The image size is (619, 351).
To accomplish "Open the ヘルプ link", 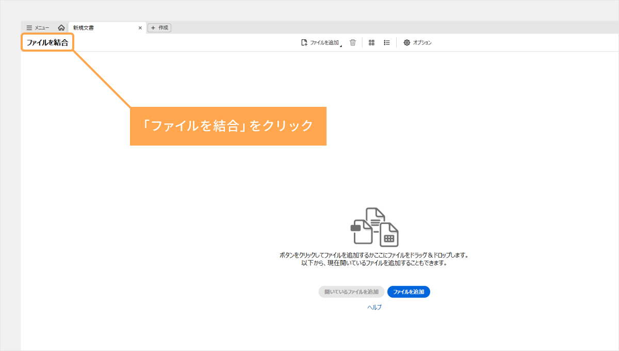I will tap(374, 307).
